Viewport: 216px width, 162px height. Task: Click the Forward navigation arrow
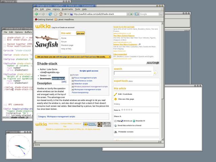[43, 14]
